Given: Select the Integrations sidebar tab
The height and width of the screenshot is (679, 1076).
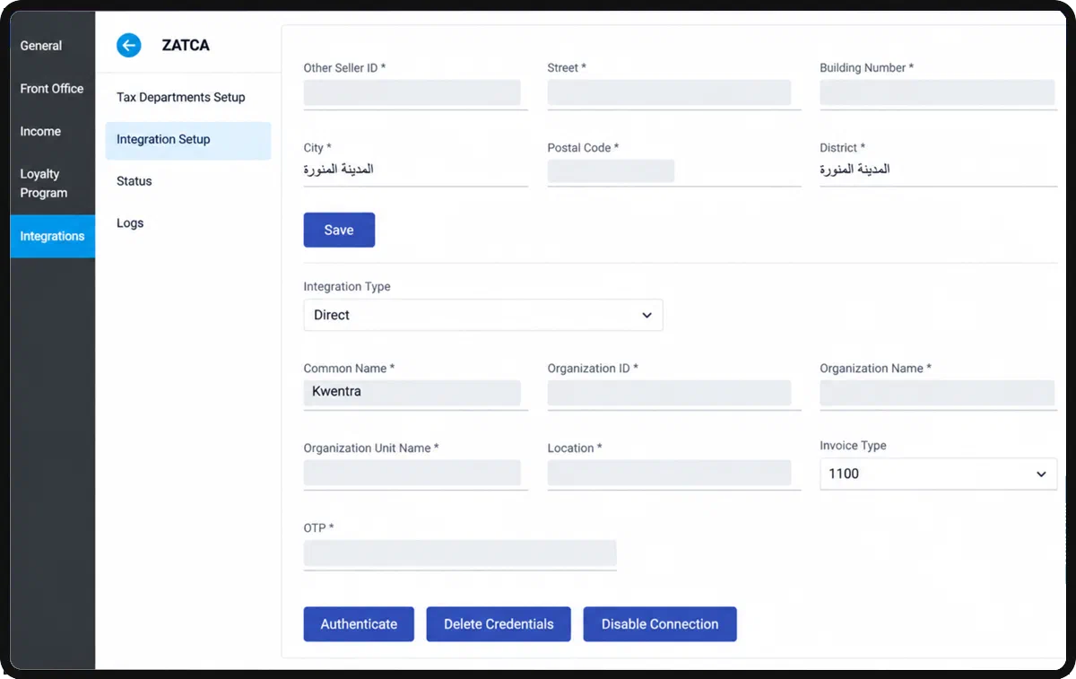Looking at the screenshot, I should coord(52,236).
